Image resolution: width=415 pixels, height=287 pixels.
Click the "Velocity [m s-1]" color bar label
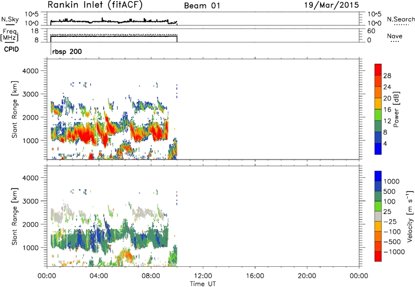[x=410, y=216]
